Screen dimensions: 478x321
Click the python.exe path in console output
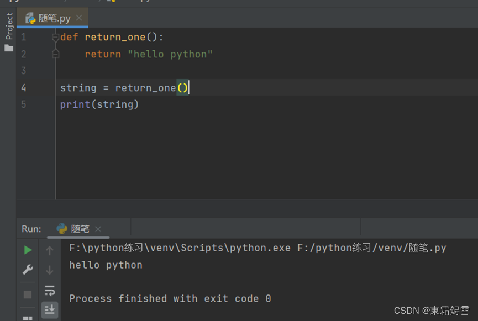point(180,248)
